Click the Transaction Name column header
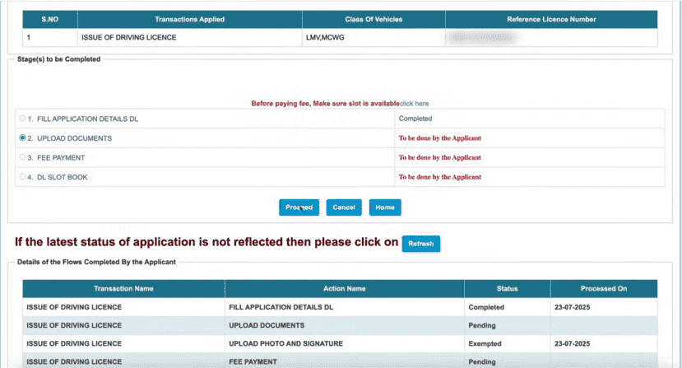The height and width of the screenshot is (368, 682). click(123, 289)
